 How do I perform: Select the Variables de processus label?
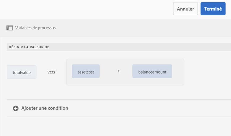coord(35,28)
